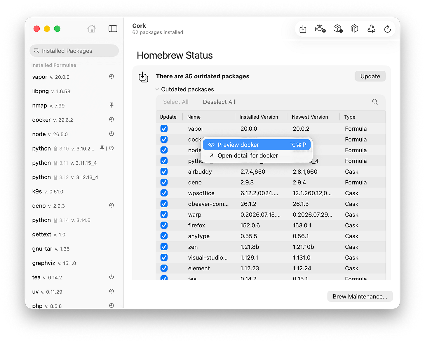Click the outdated packages box icon

click(143, 77)
